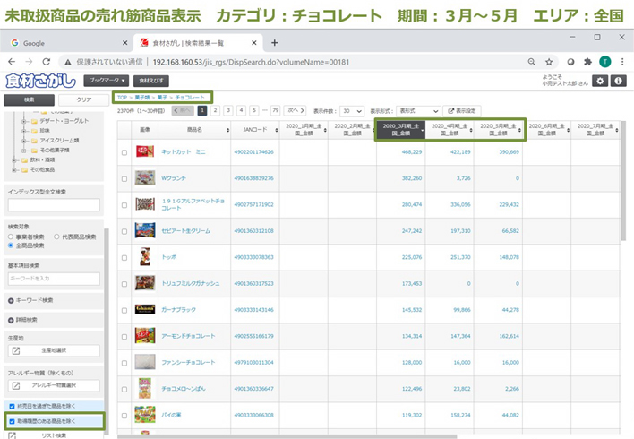Click the 菓子類 breadcrumb link

click(141, 98)
